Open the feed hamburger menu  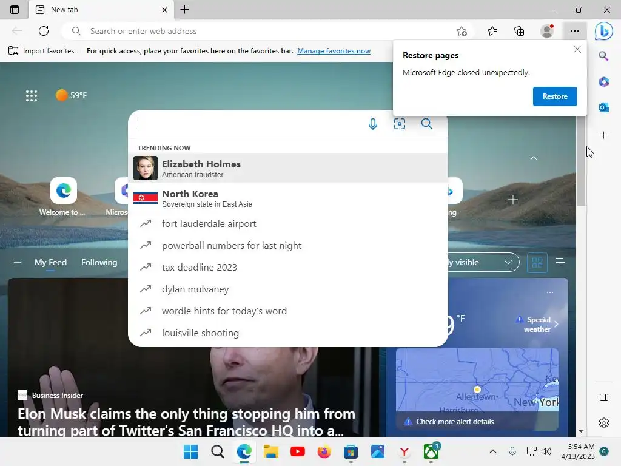[18, 262]
